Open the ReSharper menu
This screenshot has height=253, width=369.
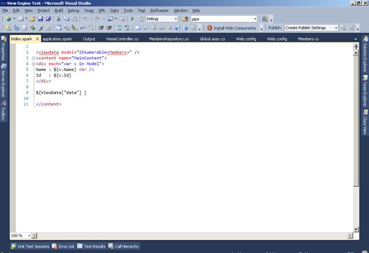tap(159, 11)
